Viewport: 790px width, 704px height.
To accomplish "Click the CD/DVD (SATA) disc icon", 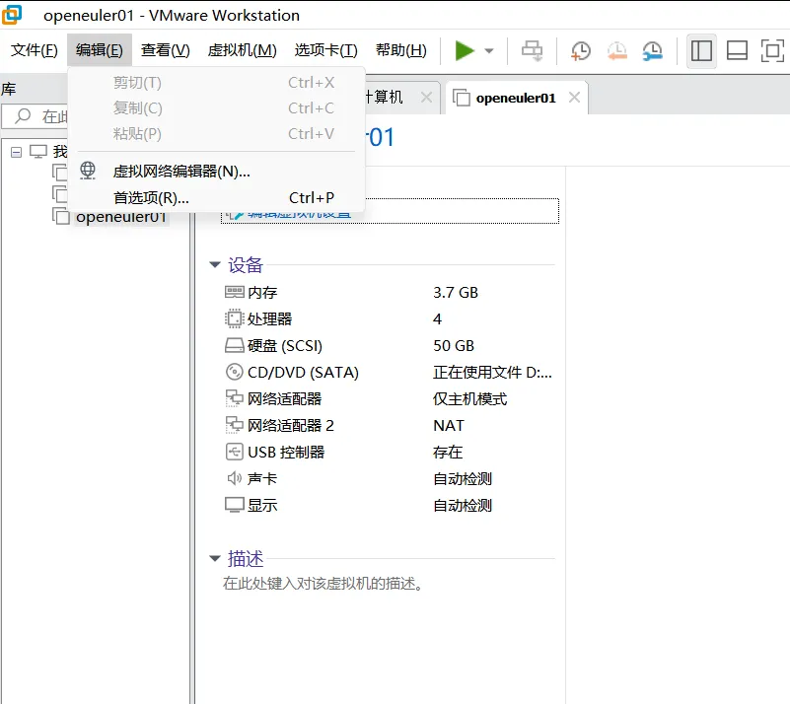I will tap(234, 372).
